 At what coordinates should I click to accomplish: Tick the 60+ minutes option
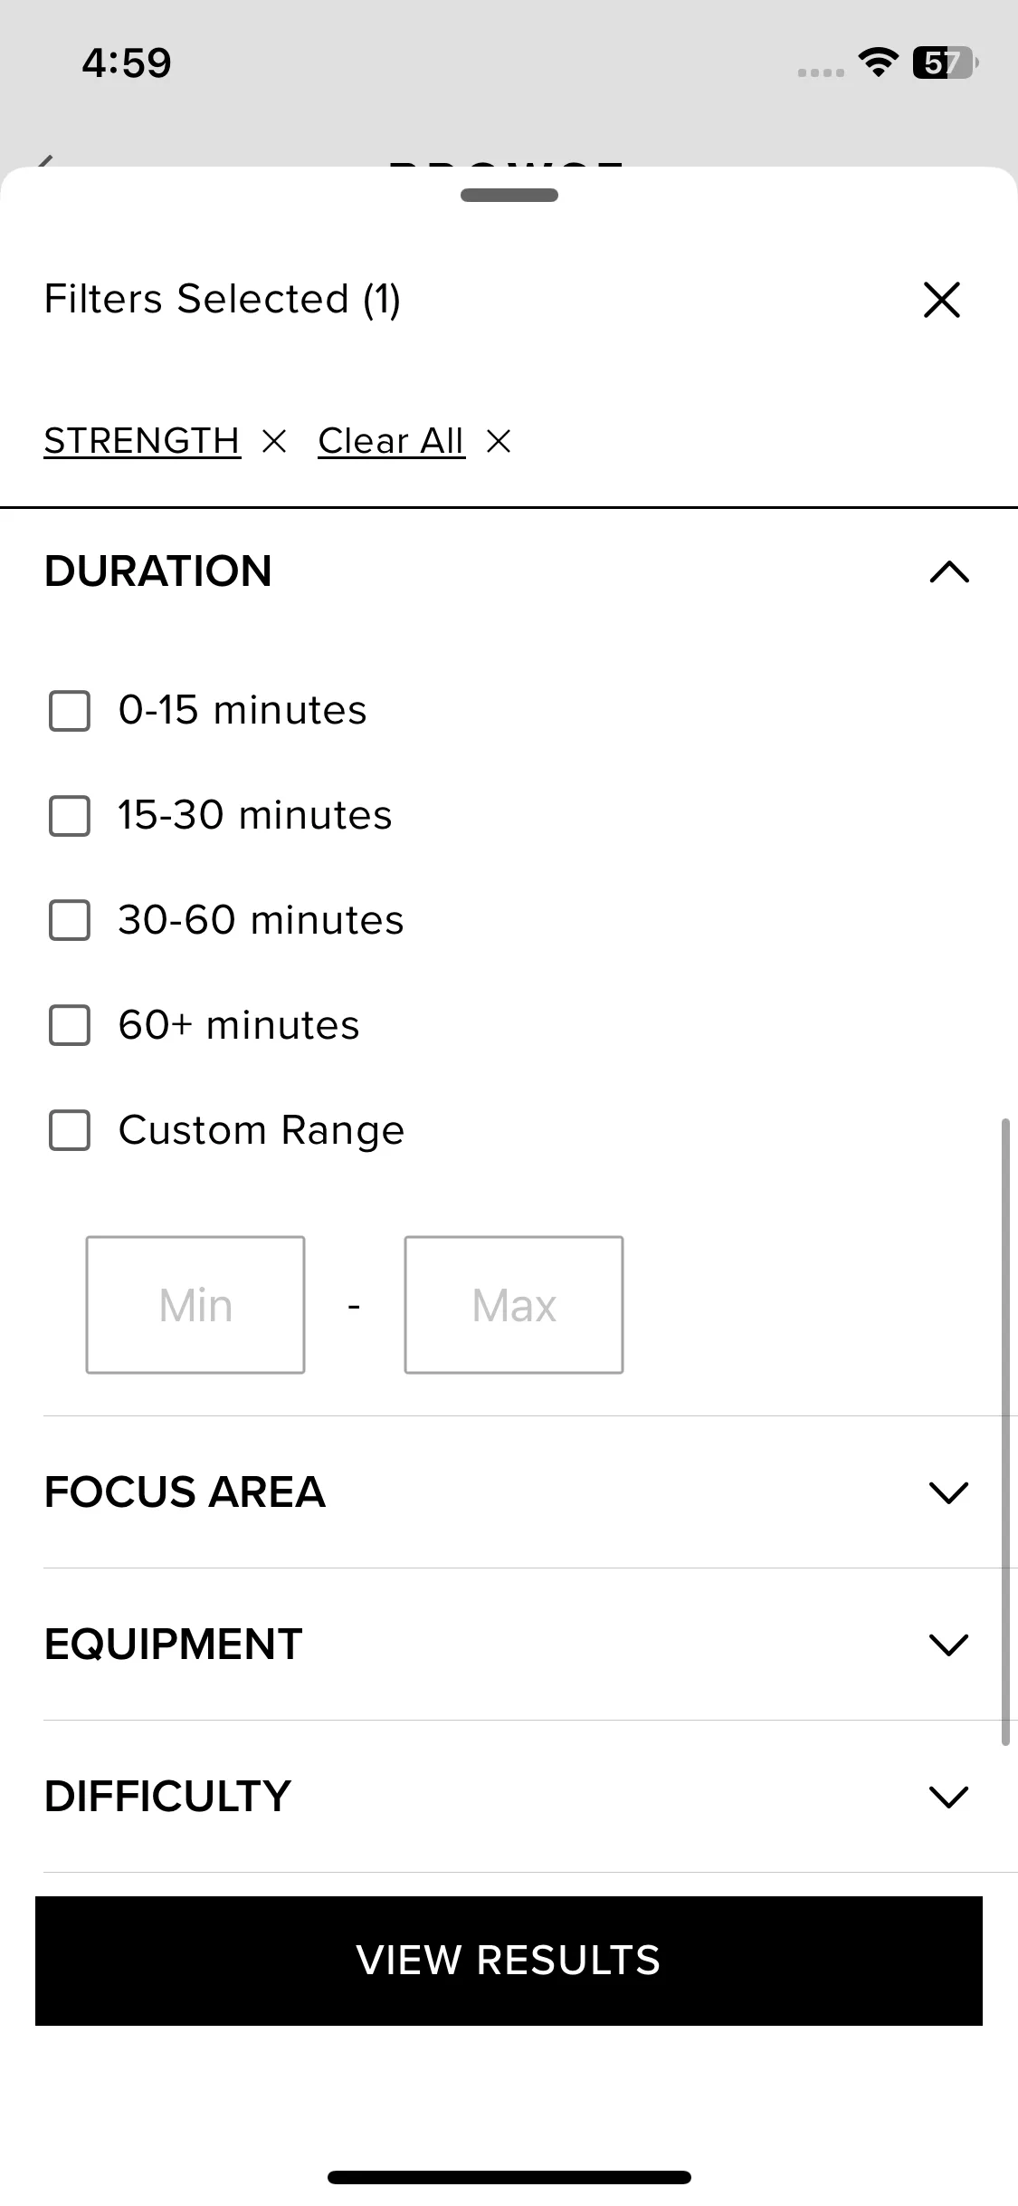[x=70, y=1026]
